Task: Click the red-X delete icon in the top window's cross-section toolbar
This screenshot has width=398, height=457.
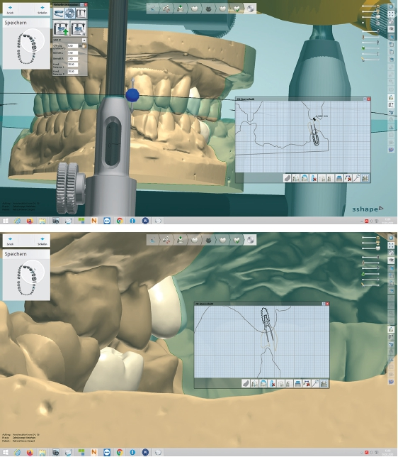Action: [x=313, y=178]
